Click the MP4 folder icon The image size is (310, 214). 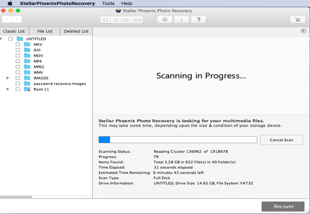point(27,61)
